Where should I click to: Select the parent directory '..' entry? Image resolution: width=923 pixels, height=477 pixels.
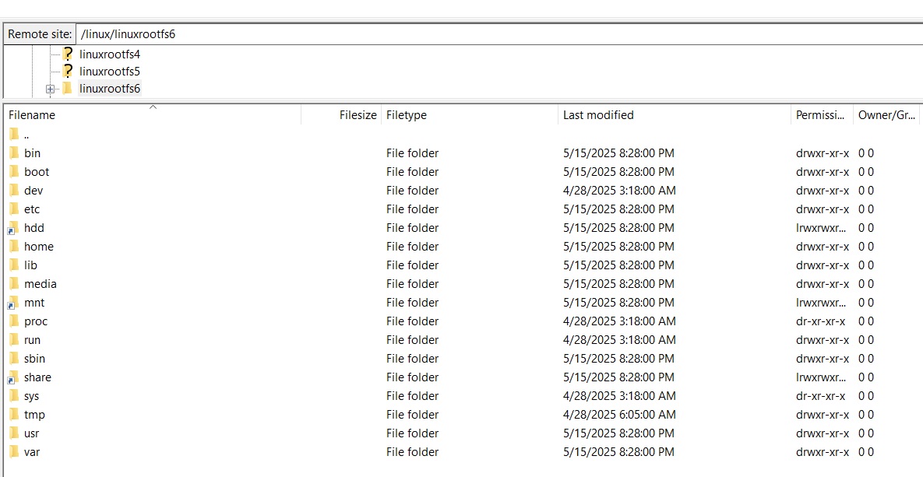point(26,135)
